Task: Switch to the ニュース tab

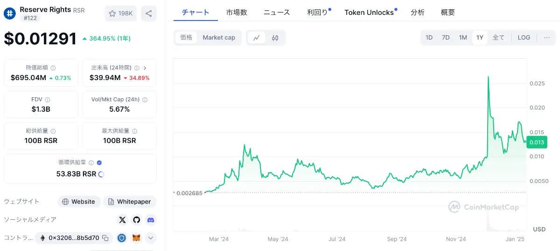Action: 277,13
